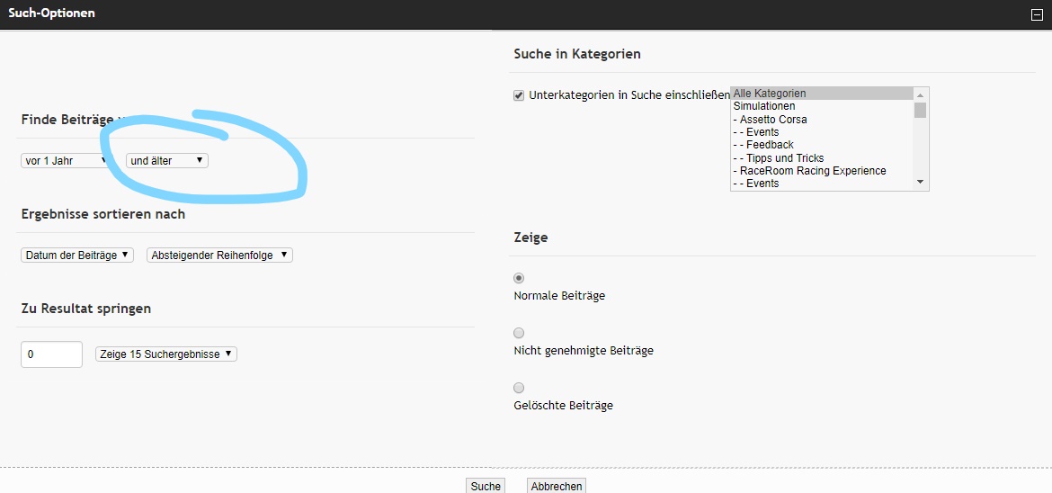Collapse the Such-Optionen panel

coord(1036,14)
